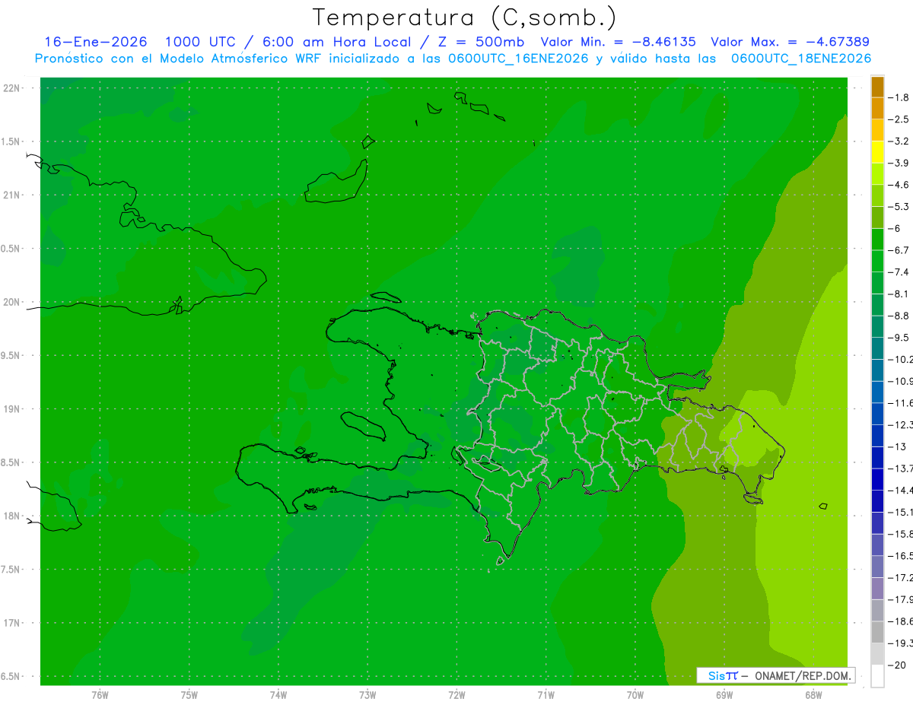Click the "68W" longitude axis label
The width and height of the screenshot is (913, 705).
813,694
